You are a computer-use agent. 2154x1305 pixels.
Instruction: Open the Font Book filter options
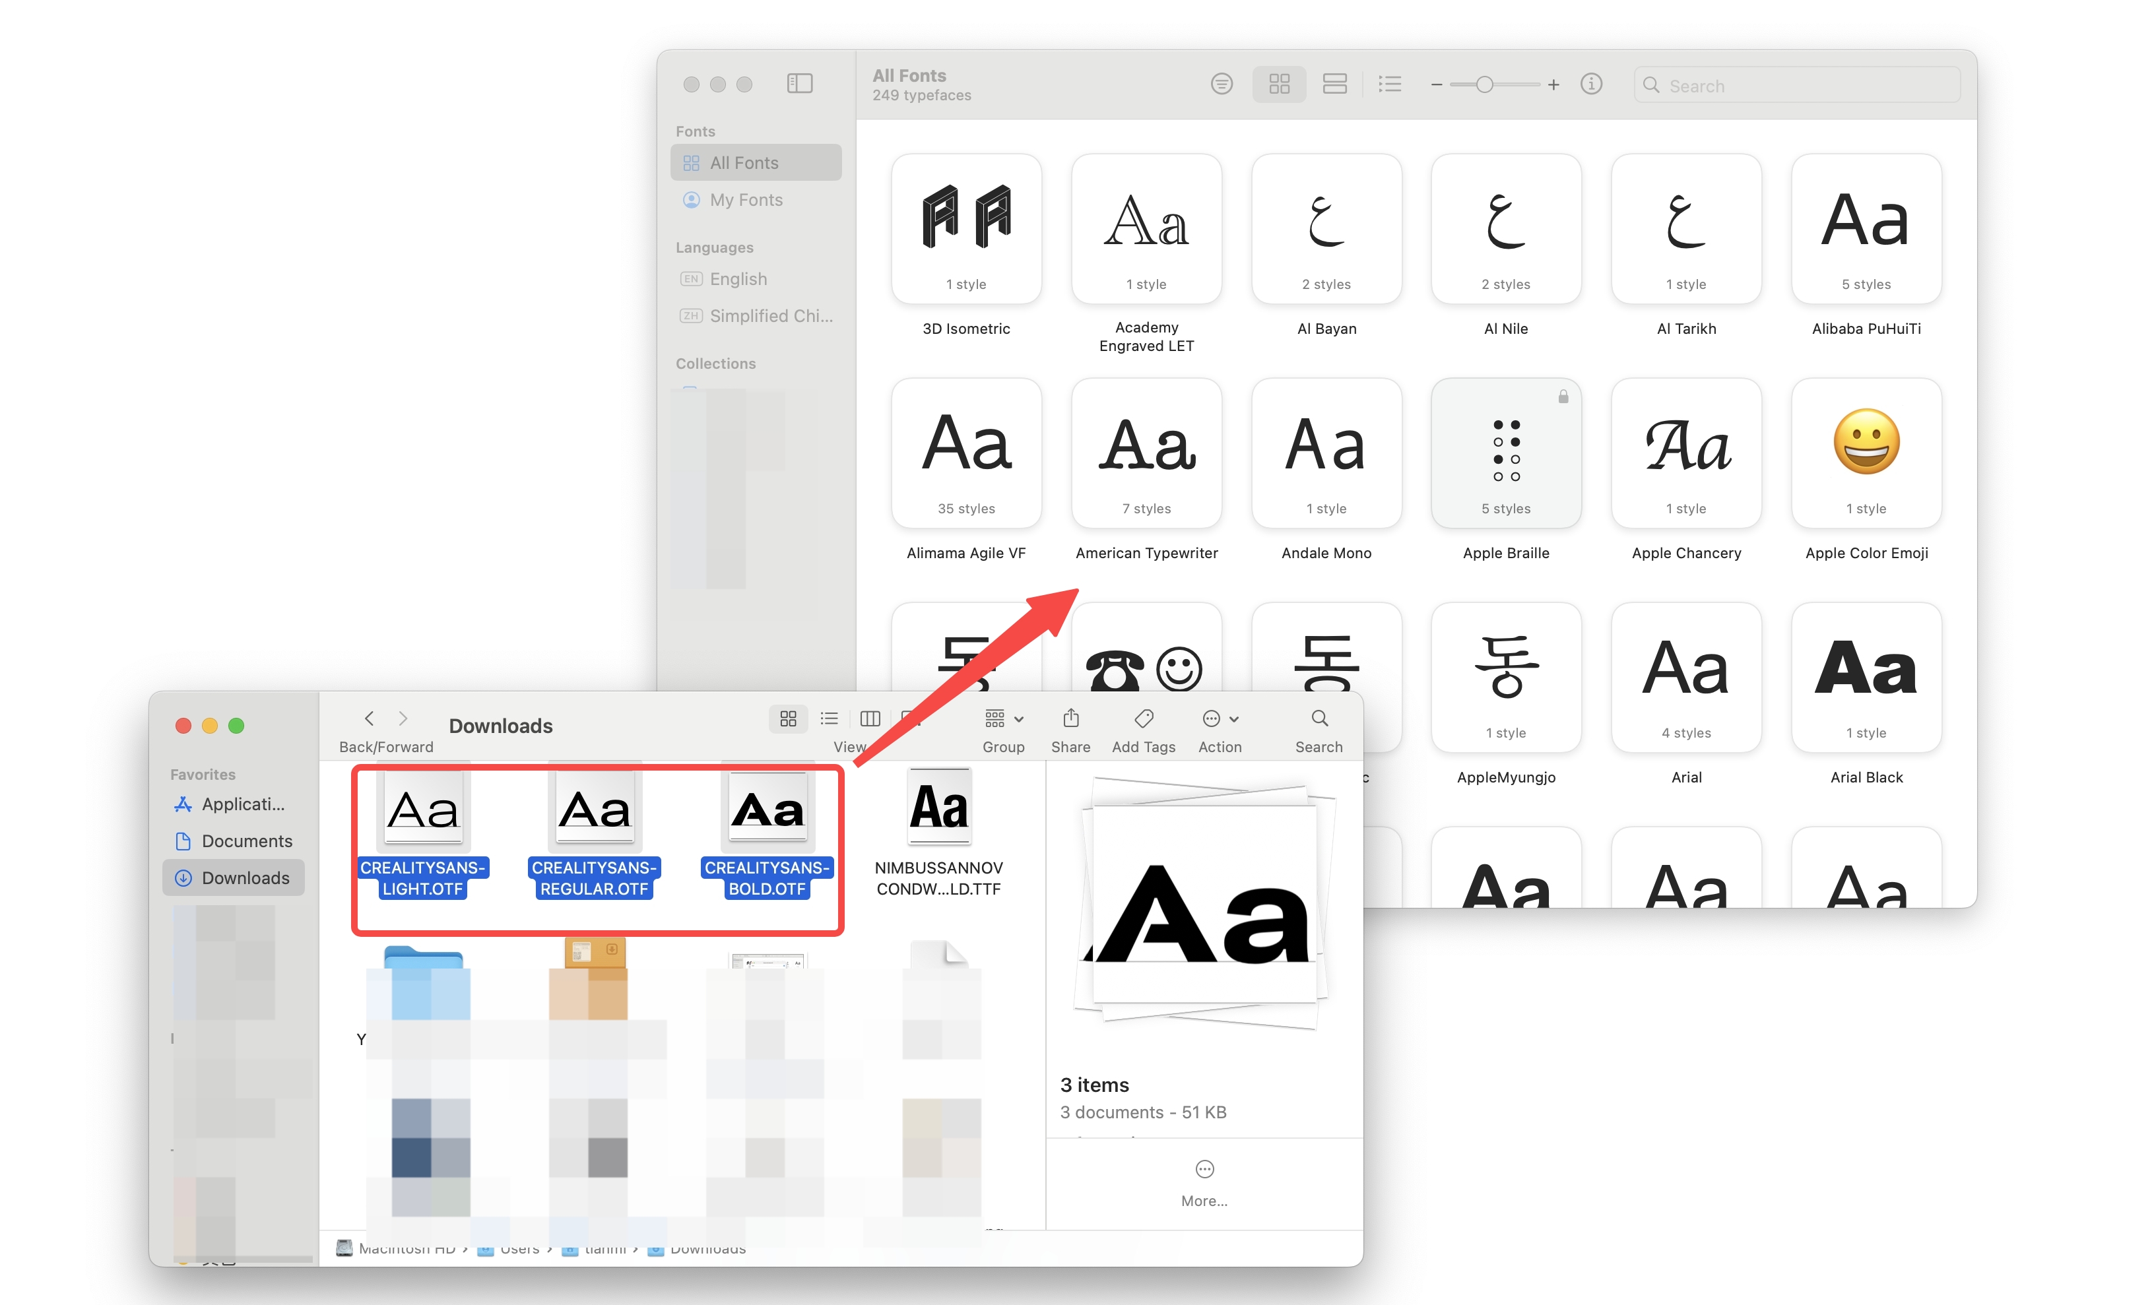[x=1222, y=84]
